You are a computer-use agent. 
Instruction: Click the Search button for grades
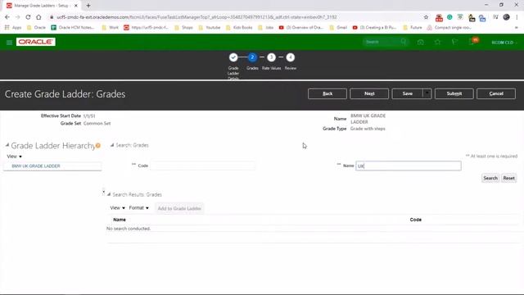tap(490, 179)
